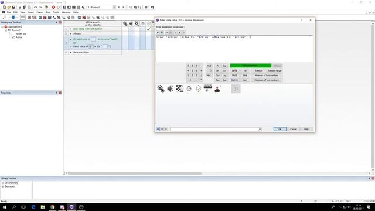Click the zoom slider handle in editor toolbar
This screenshot has height=211, width=375.
coord(13,18)
